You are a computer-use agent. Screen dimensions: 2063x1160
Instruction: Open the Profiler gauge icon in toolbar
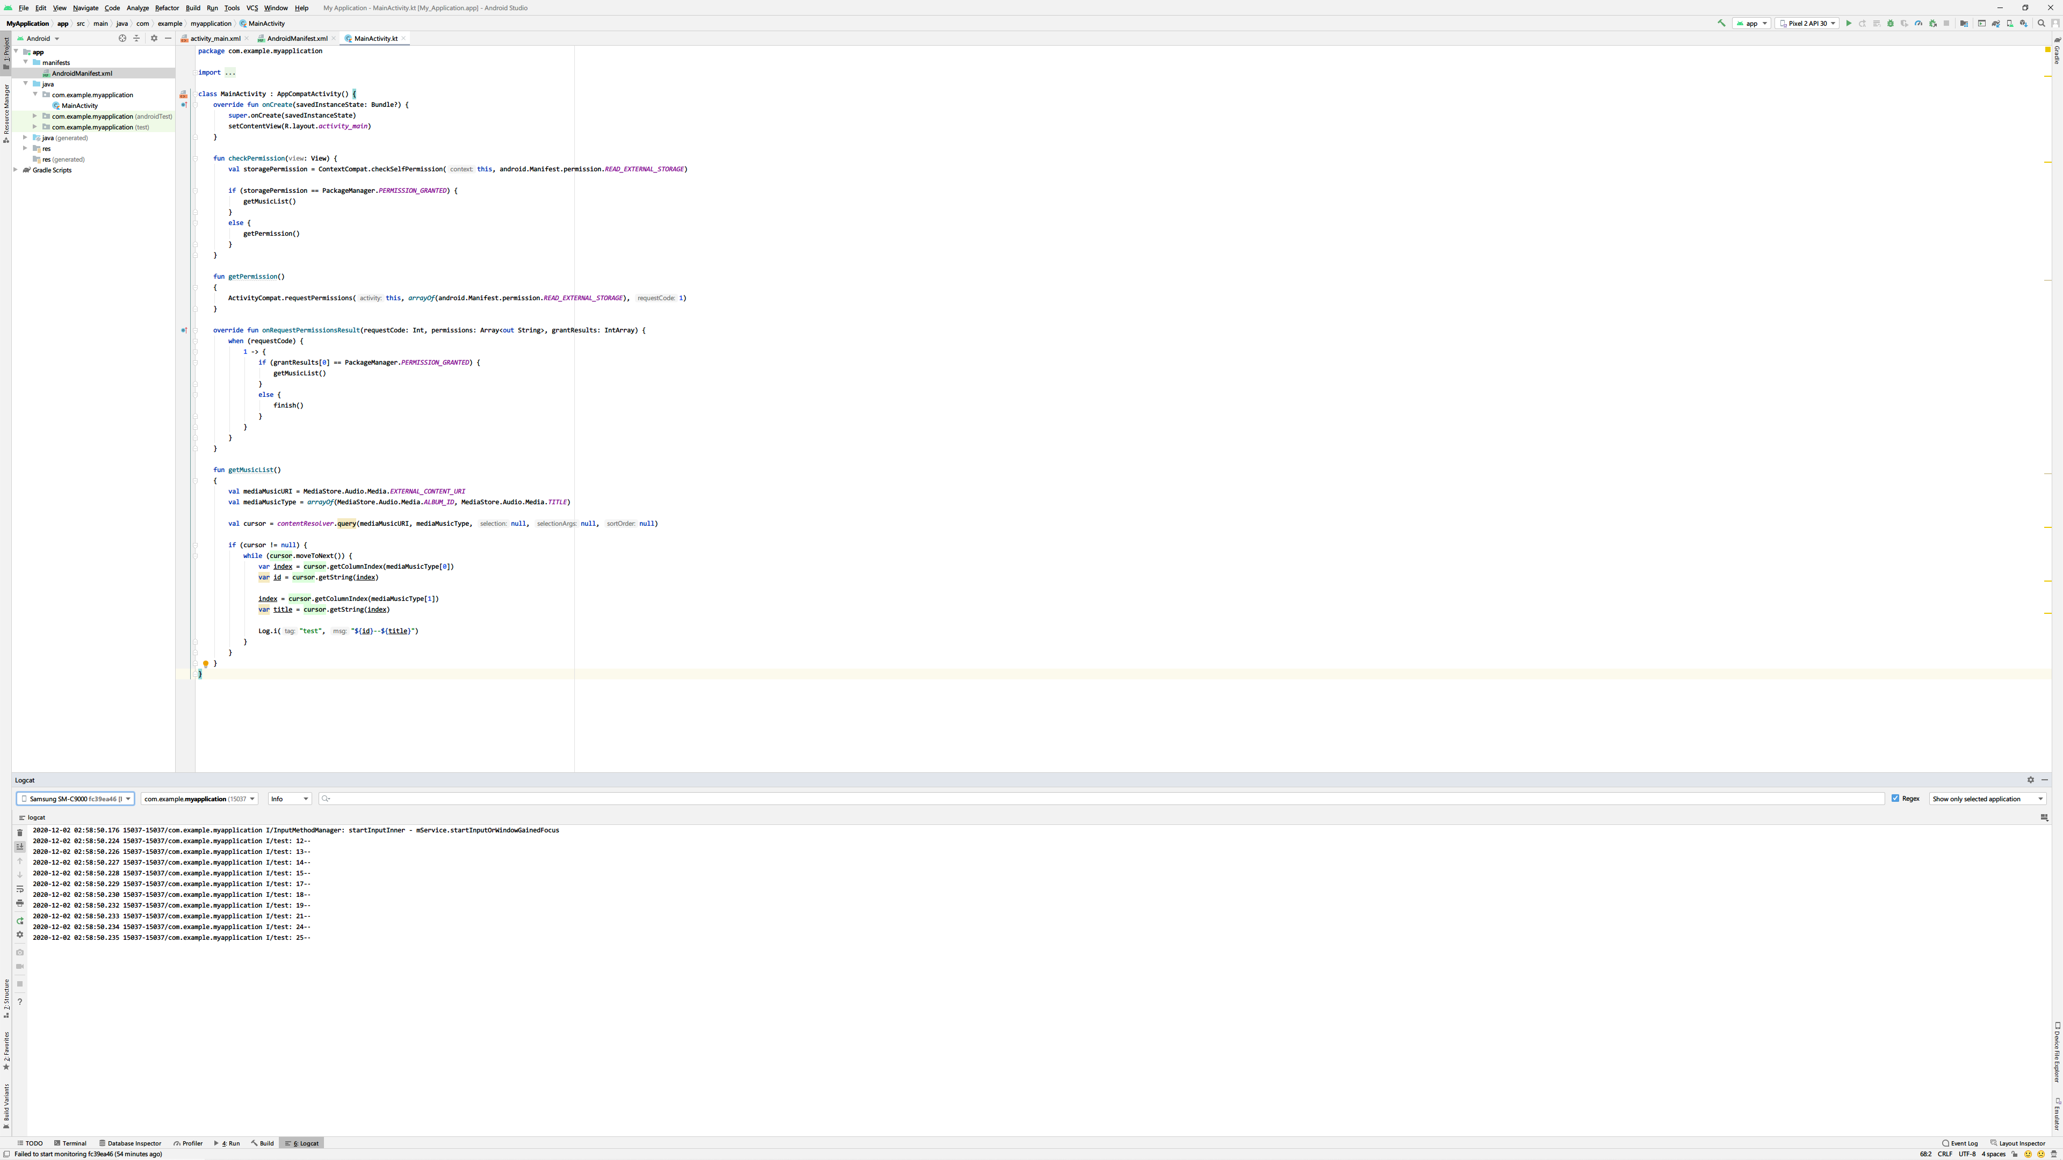click(1919, 23)
